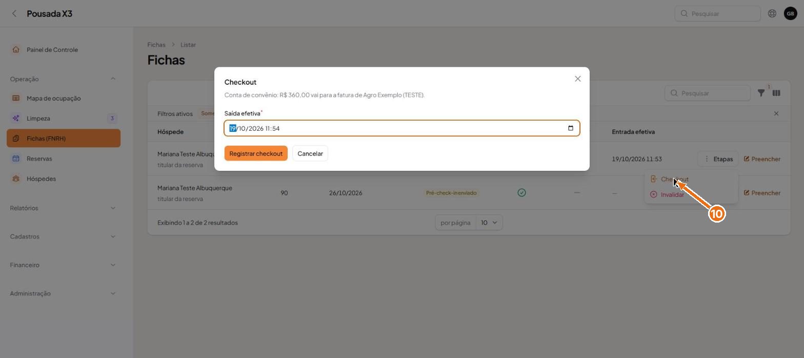Click Mariana Teste Albuquerque in second row
This screenshot has width=804, height=358.
pyautogui.click(x=195, y=188)
